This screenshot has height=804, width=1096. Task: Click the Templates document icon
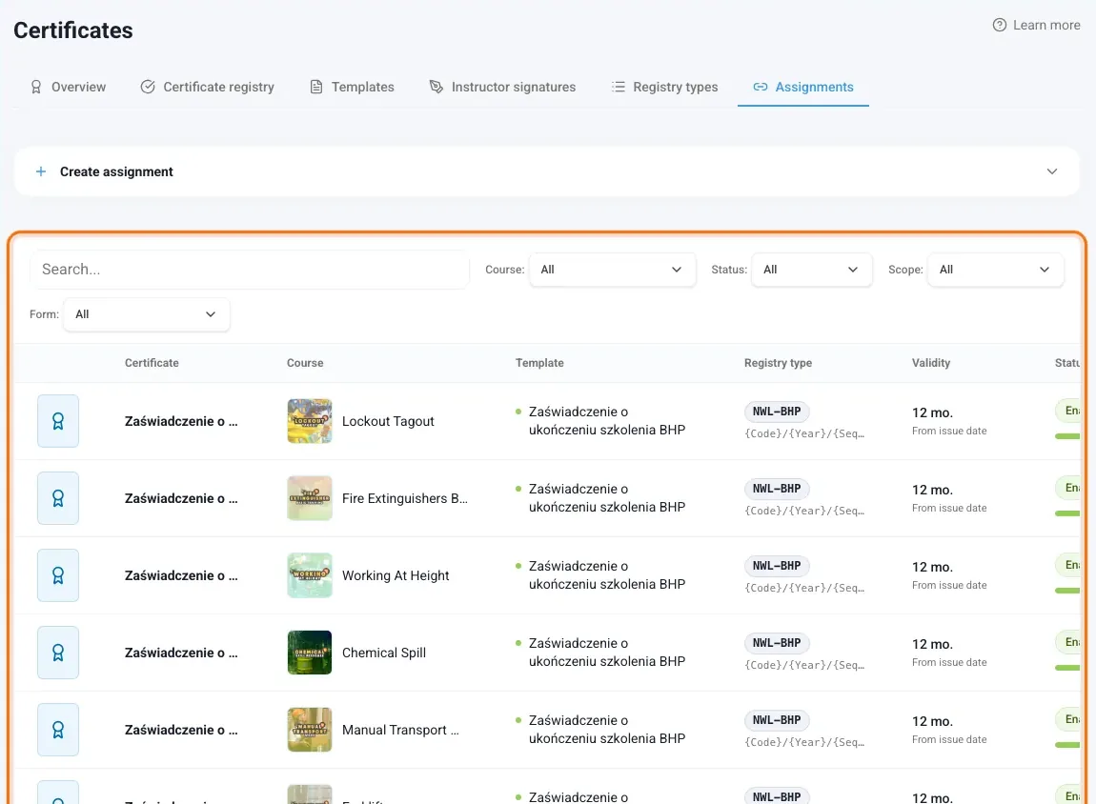(x=316, y=87)
